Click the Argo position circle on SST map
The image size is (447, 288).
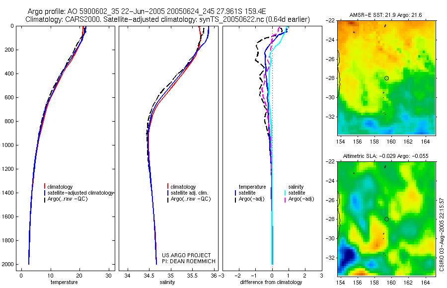386,78
